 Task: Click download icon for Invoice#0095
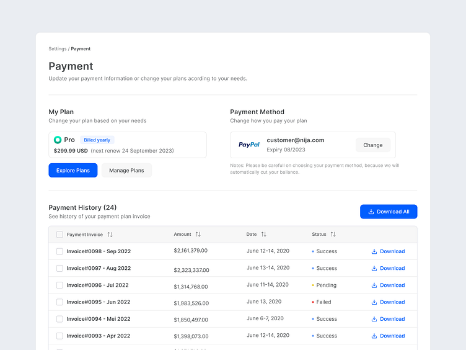374,302
